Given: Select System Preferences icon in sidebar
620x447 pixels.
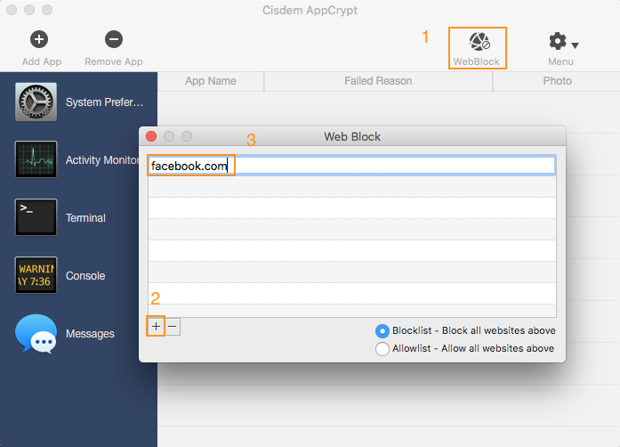Looking at the screenshot, I should click(36, 102).
